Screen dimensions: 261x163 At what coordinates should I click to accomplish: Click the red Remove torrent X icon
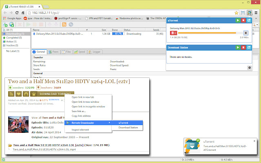click(20, 24)
